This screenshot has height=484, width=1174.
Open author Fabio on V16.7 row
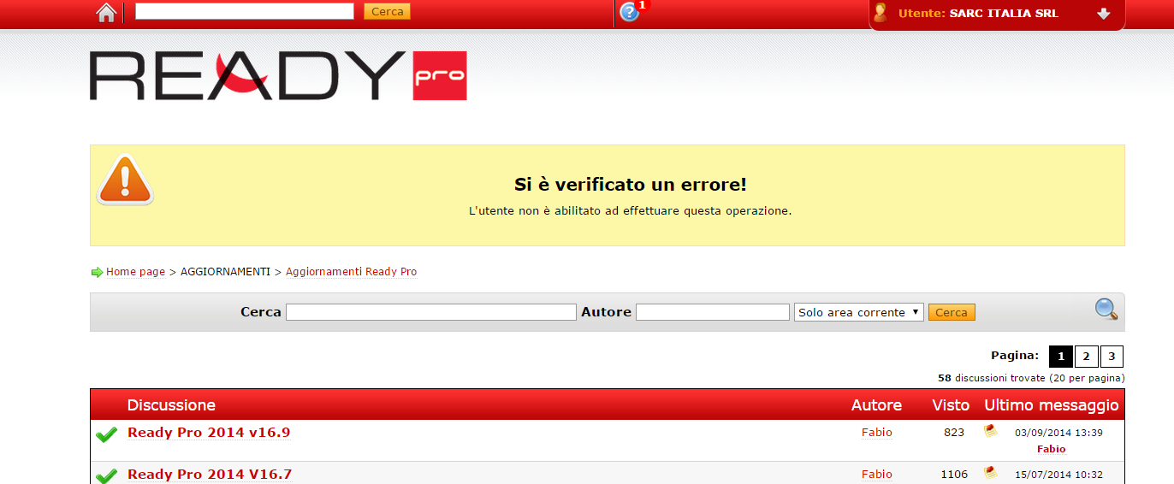click(877, 475)
